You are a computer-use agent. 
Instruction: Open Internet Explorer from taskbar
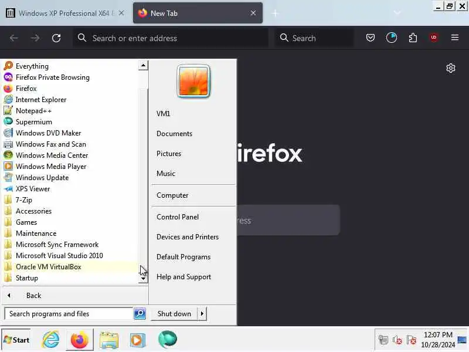51,340
